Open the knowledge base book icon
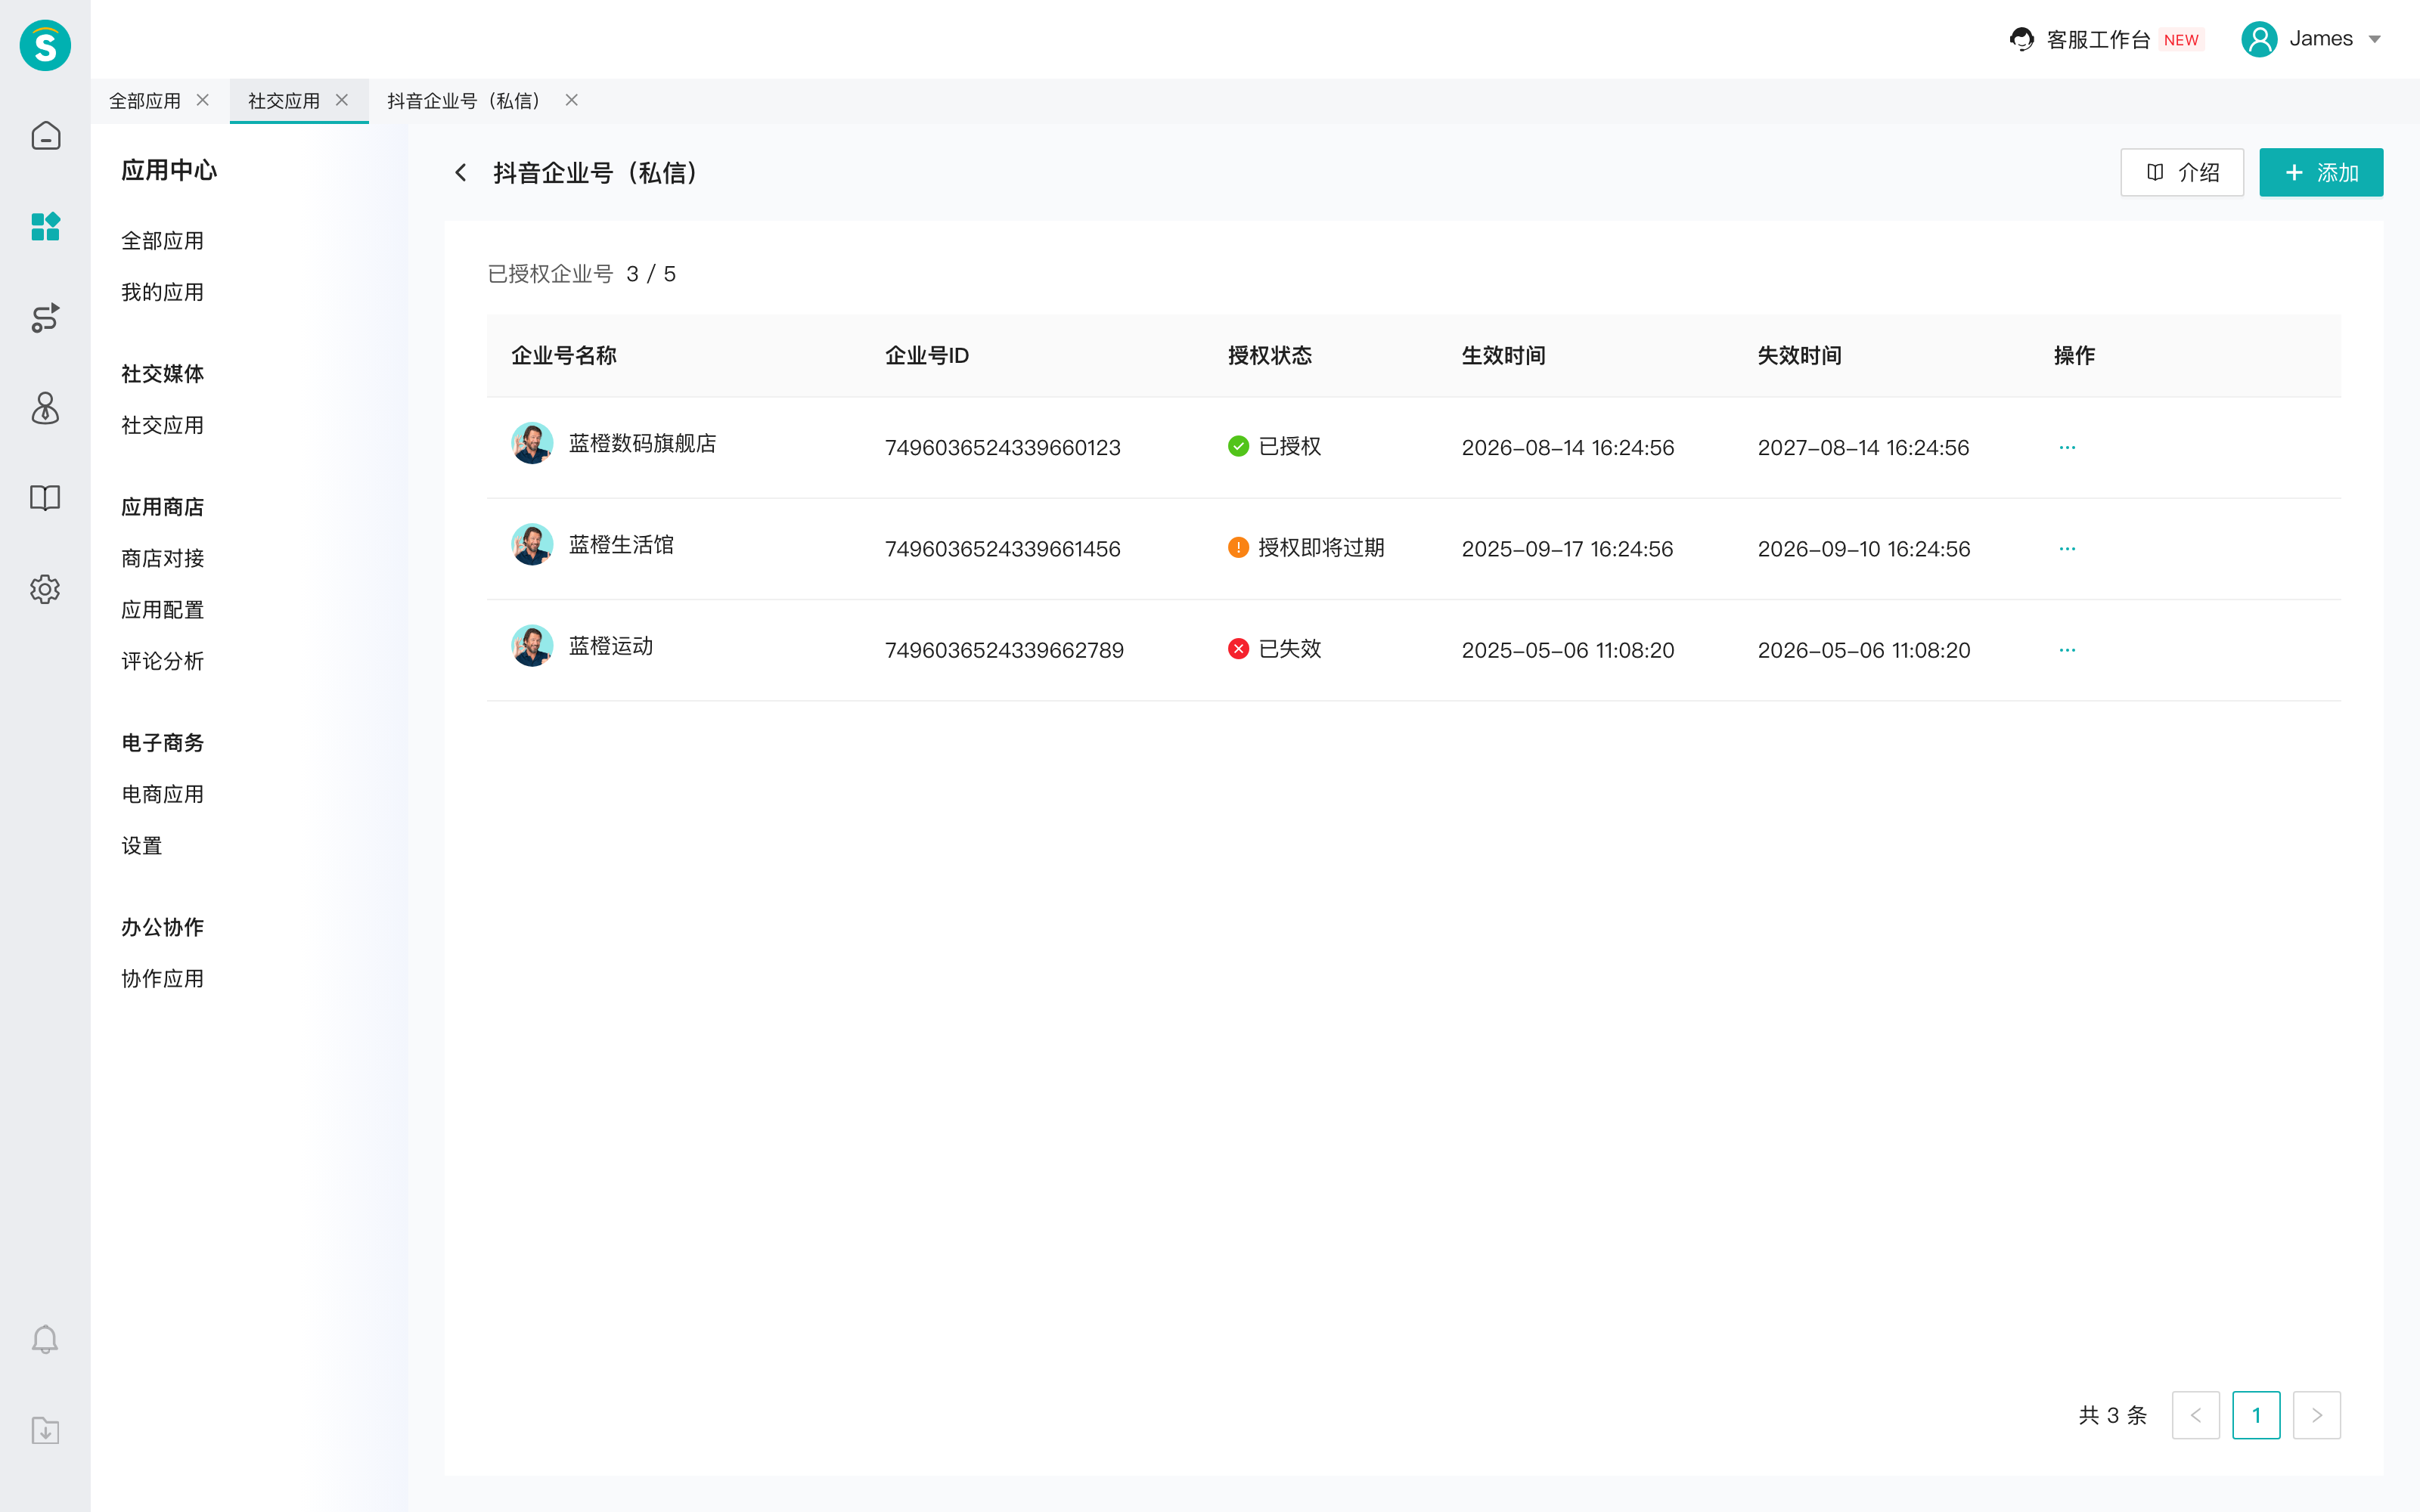Viewport: 2420px width, 1512px height. pyautogui.click(x=45, y=498)
